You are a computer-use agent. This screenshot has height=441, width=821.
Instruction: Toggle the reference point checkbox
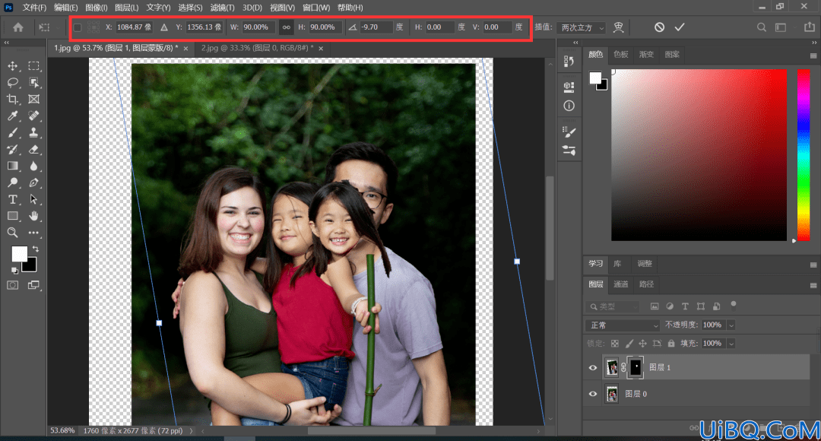(78, 27)
